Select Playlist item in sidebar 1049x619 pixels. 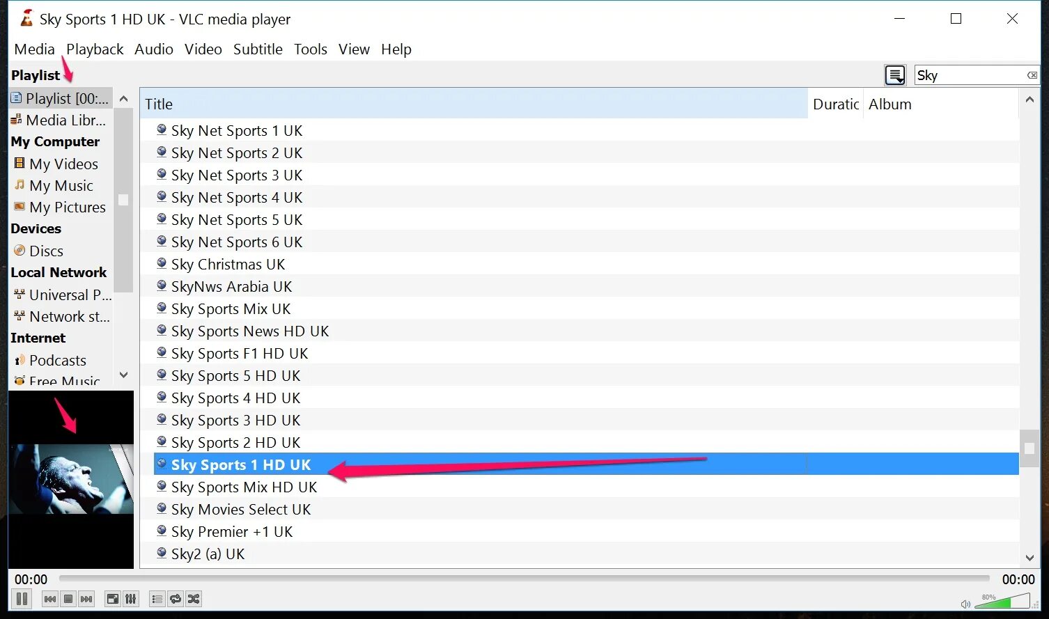tap(61, 98)
